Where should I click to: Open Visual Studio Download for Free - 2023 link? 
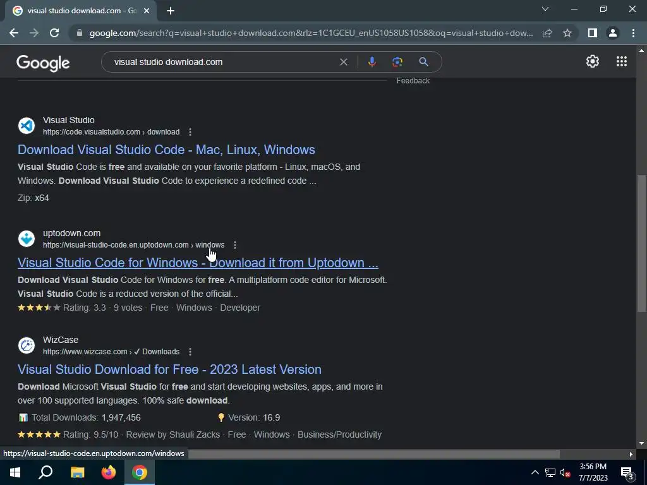pos(169,369)
